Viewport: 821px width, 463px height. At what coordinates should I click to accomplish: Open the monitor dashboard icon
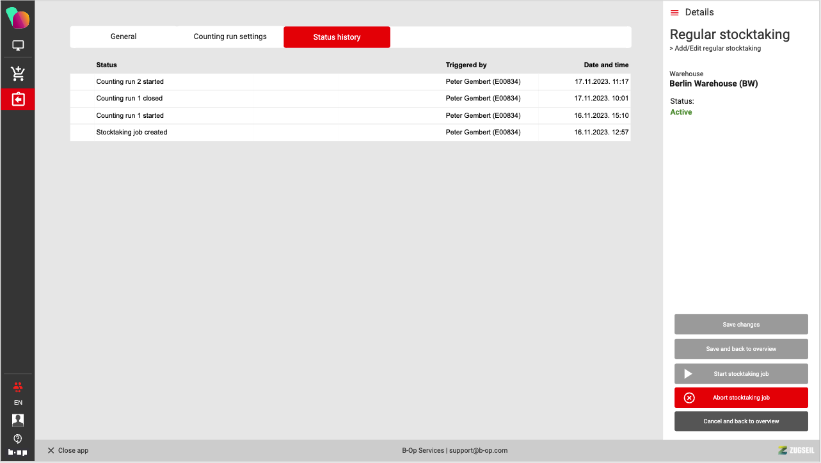pyautogui.click(x=18, y=46)
